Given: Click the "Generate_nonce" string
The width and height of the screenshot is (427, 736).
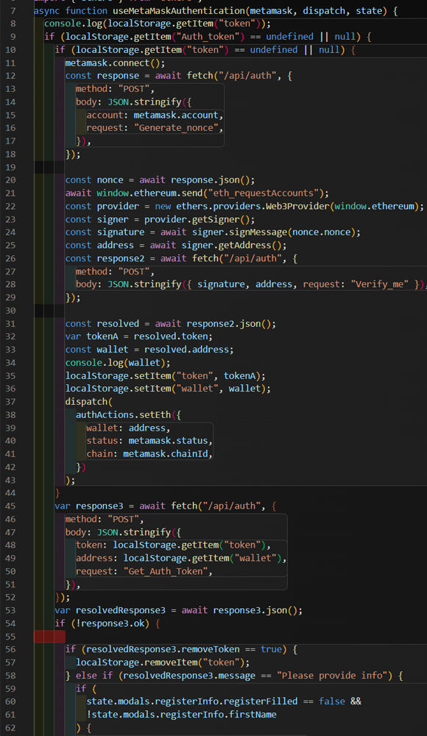Looking at the screenshot, I should click(178, 127).
